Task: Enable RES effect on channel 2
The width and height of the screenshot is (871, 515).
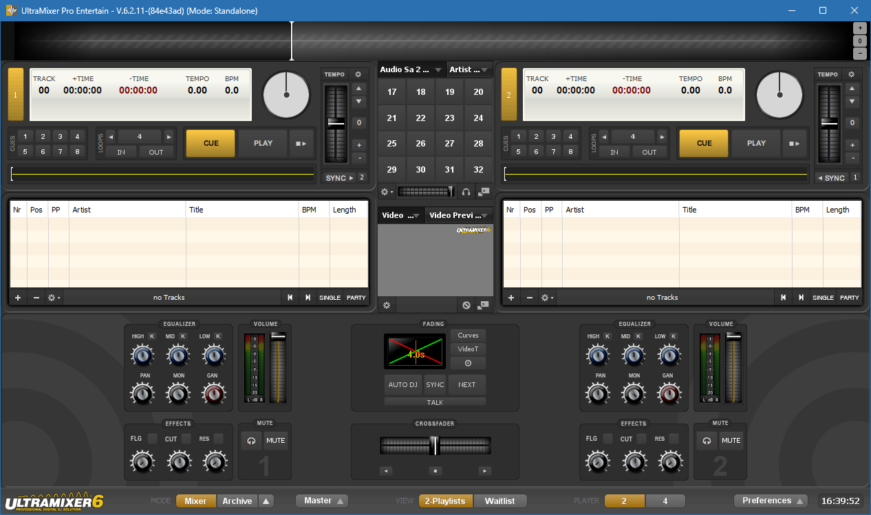Action: (x=674, y=439)
